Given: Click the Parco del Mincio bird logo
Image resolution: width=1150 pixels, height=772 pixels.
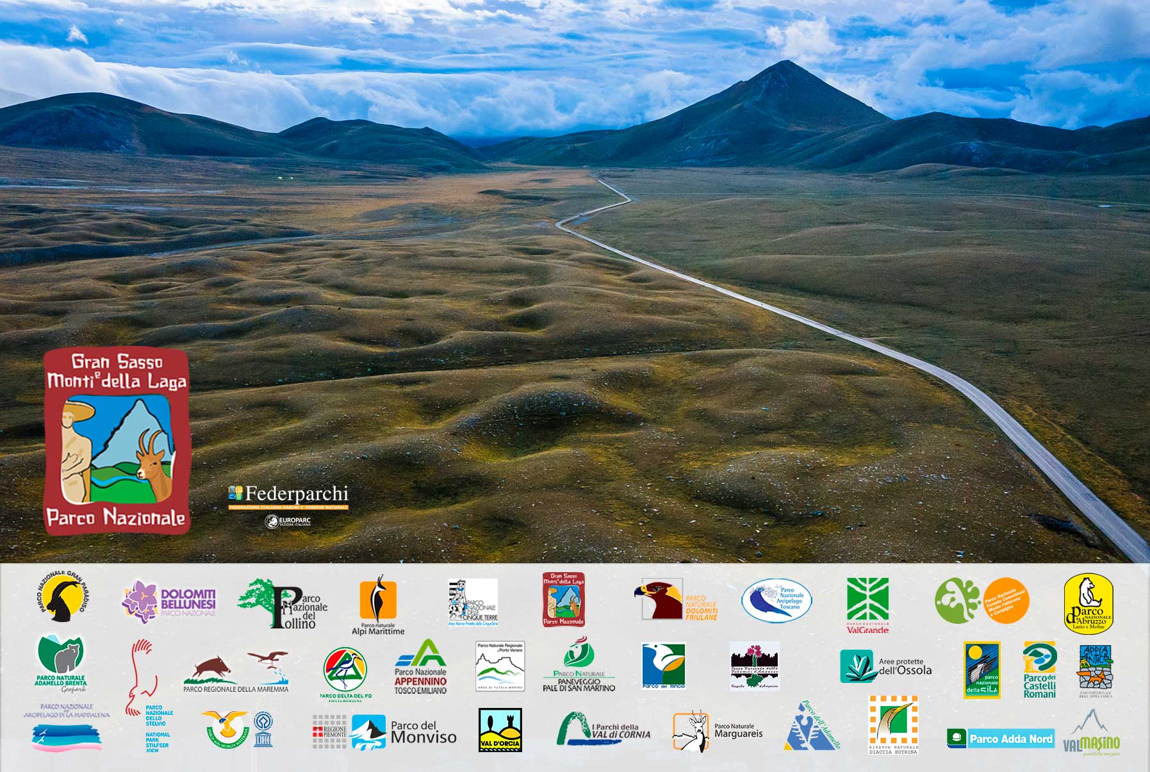Looking at the screenshot, I should [x=664, y=666].
